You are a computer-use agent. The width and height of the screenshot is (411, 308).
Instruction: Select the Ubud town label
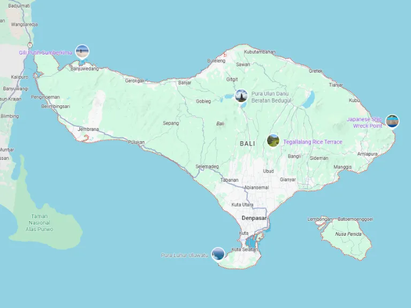coord(268,171)
